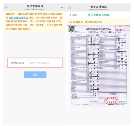
Task: Open the transcript document image
Action: click(99, 66)
